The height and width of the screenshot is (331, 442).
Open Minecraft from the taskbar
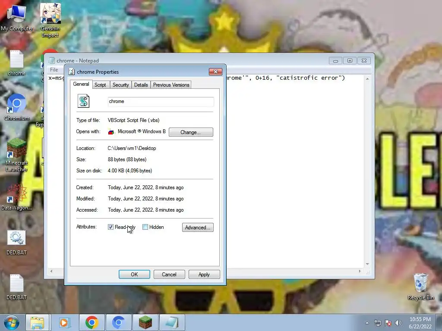145,322
